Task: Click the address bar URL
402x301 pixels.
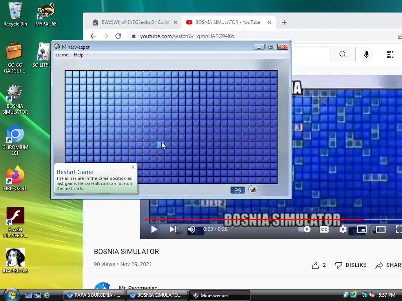Action: point(187,36)
